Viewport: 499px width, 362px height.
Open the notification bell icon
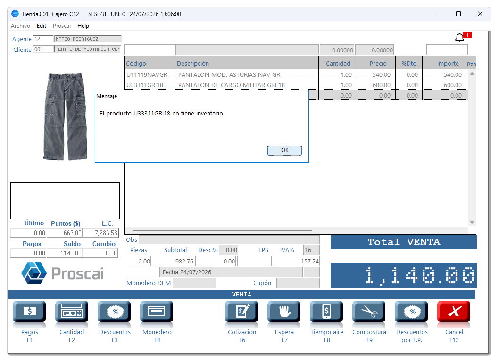pos(459,38)
